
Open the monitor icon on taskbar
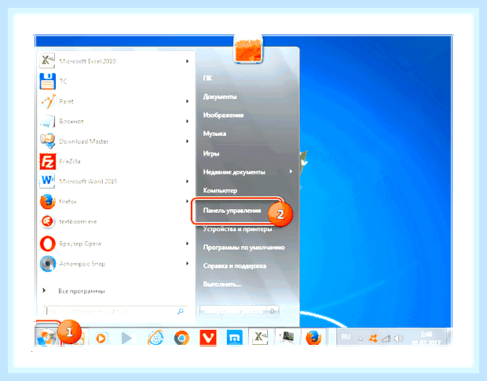click(x=287, y=336)
